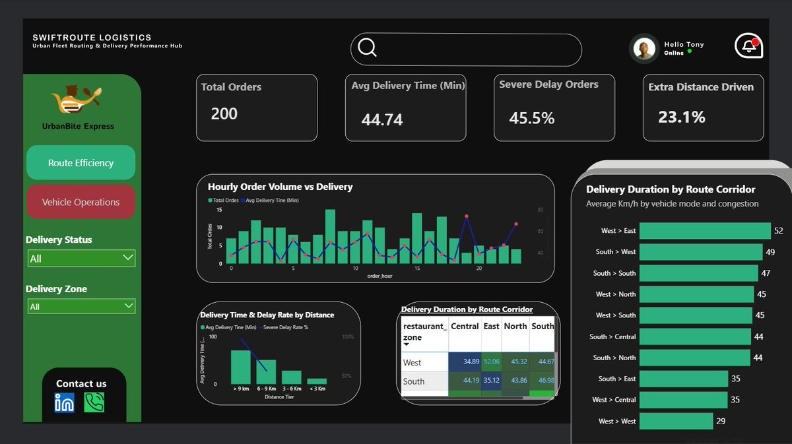Focus the top search field
792x444 pixels.
click(x=466, y=49)
